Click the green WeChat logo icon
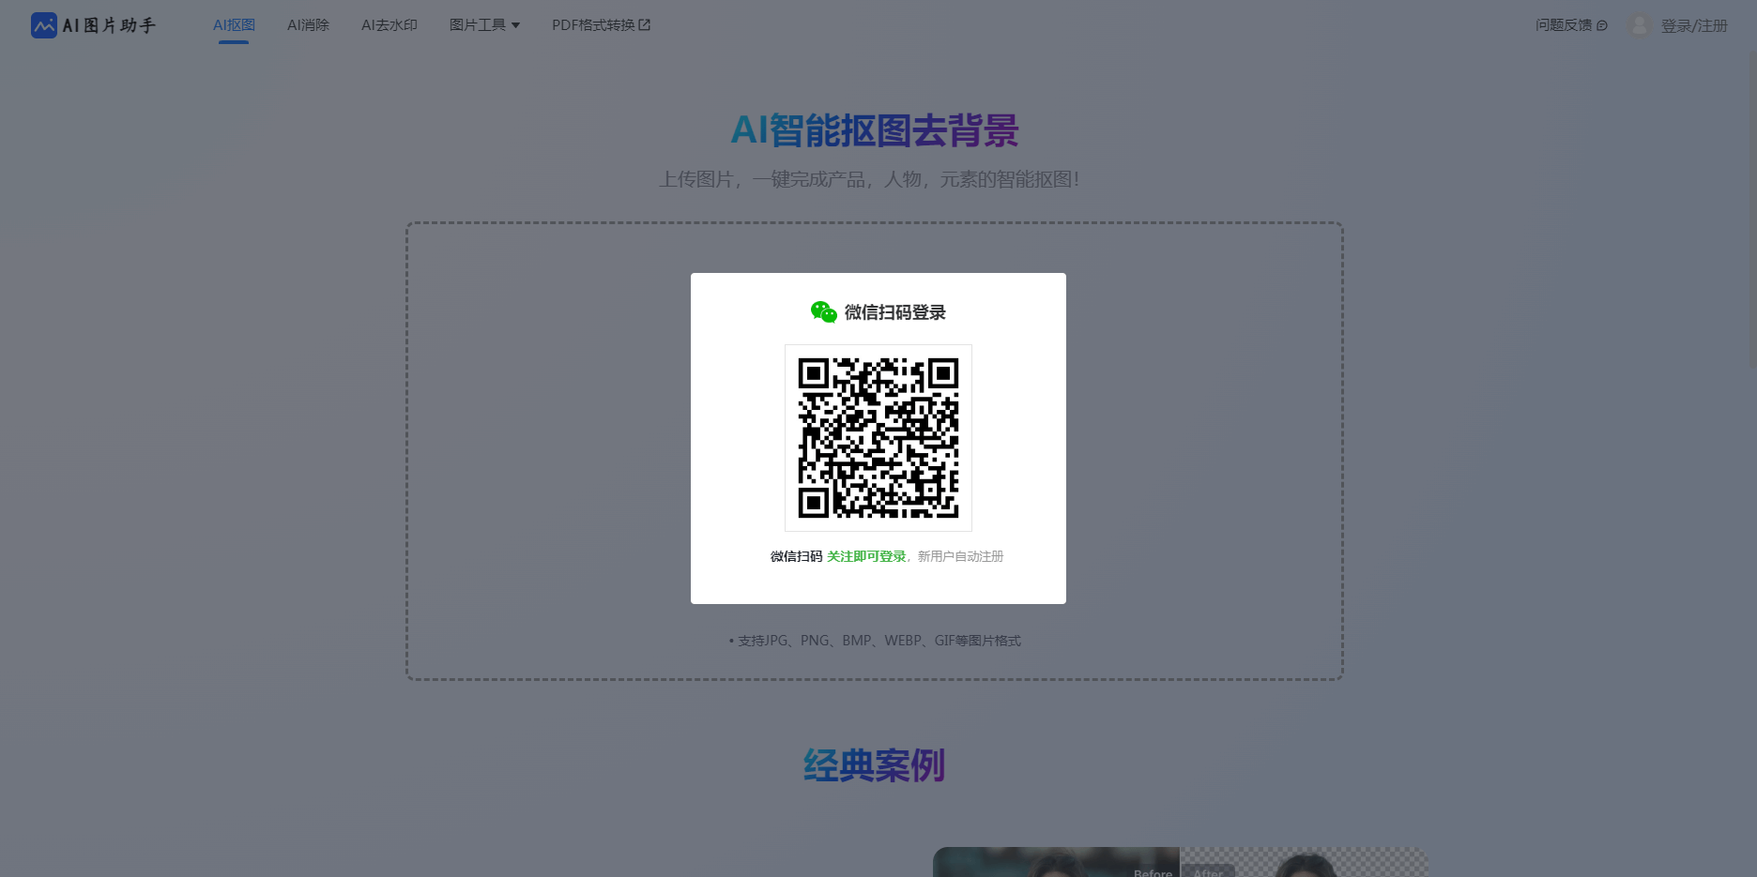Screen dimensions: 1757x877 (824, 312)
